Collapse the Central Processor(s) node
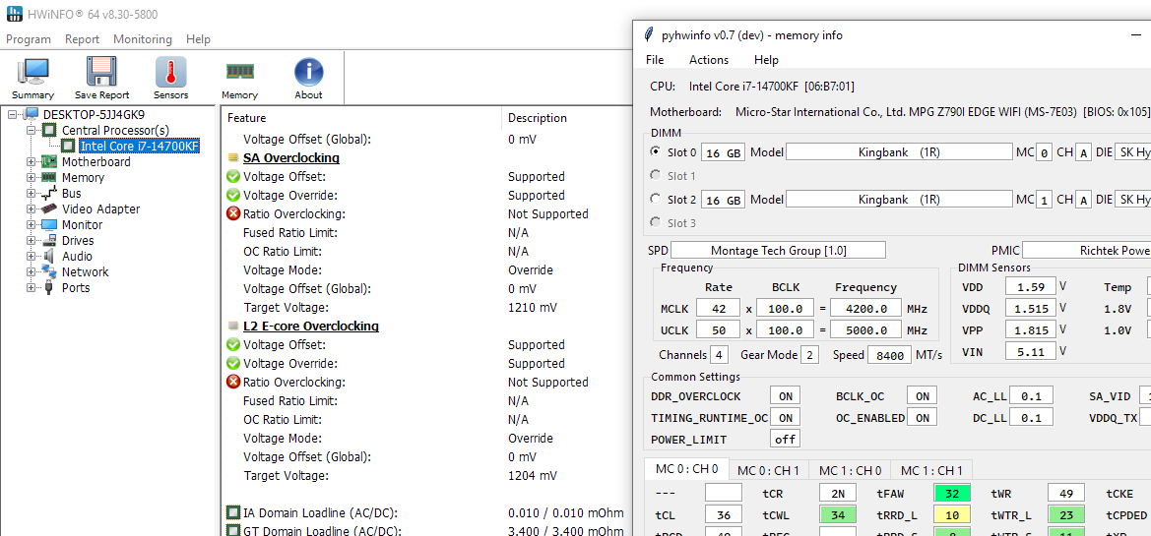 coord(32,131)
